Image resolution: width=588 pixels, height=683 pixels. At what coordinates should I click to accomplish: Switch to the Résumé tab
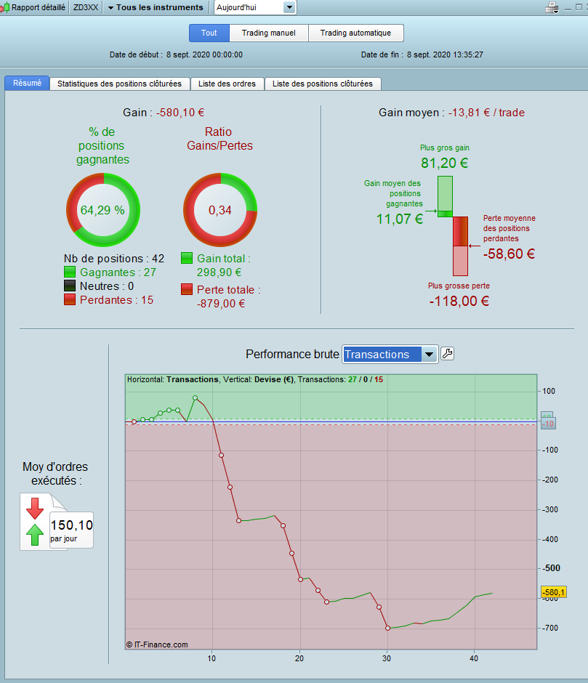coord(27,83)
